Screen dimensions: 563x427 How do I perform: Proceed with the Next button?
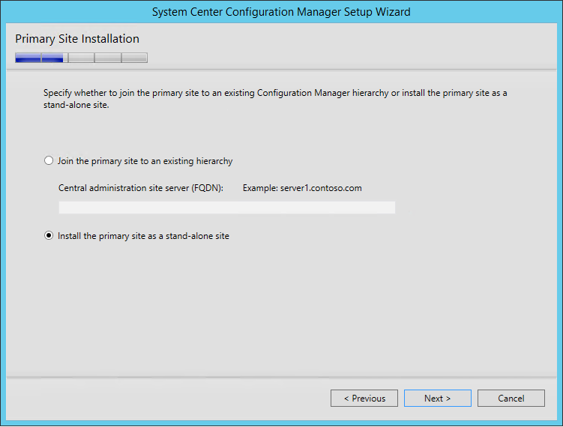click(438, 399)
